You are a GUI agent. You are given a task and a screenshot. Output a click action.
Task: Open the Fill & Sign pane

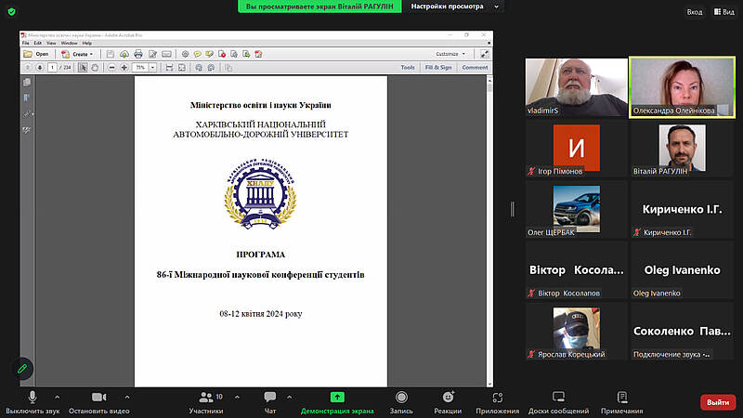tap(438, 67)
